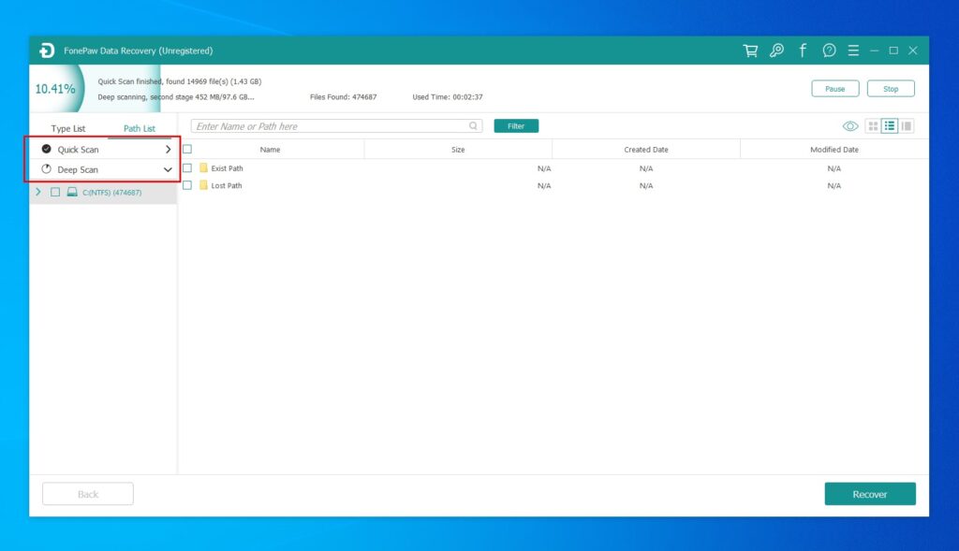Viewport: 959px width, 551px height.
Task: Switch to content view mode
Action: [x=907, y=125]
